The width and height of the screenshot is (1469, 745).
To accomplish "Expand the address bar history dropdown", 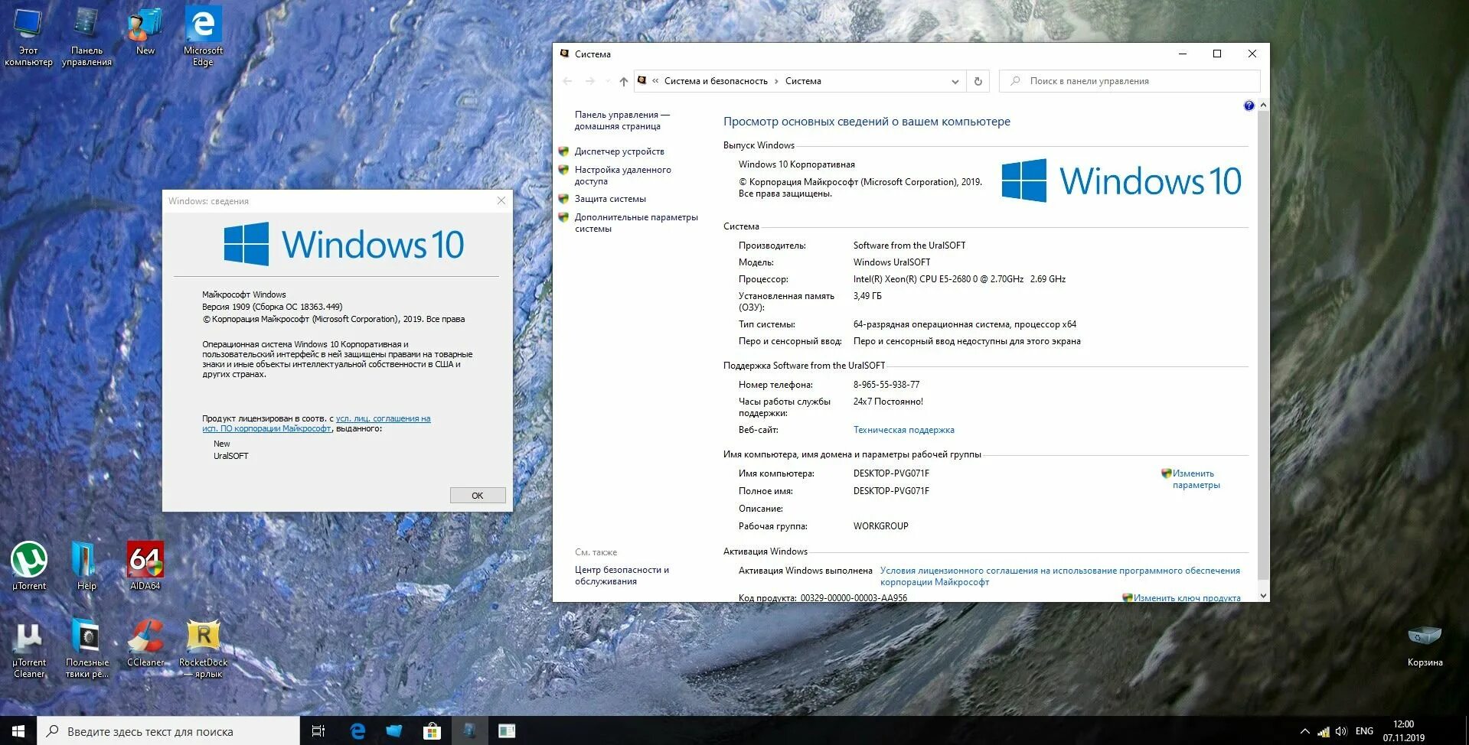I will (x=955, y=81).
